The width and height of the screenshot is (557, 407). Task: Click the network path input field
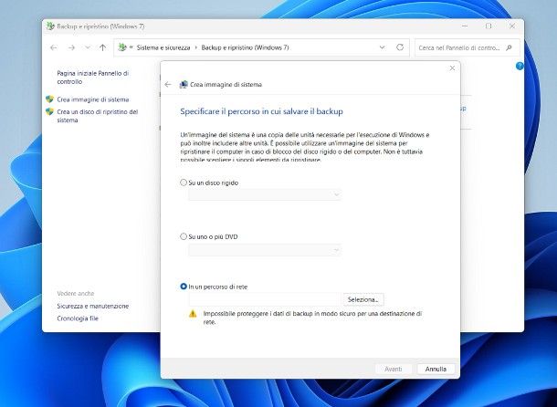coord(265,299)
